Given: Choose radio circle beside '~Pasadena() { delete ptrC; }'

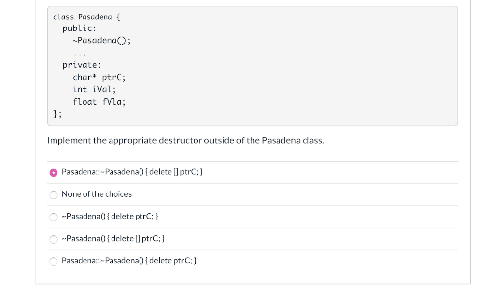Looking at the screenshot, I should pos(54,217).
